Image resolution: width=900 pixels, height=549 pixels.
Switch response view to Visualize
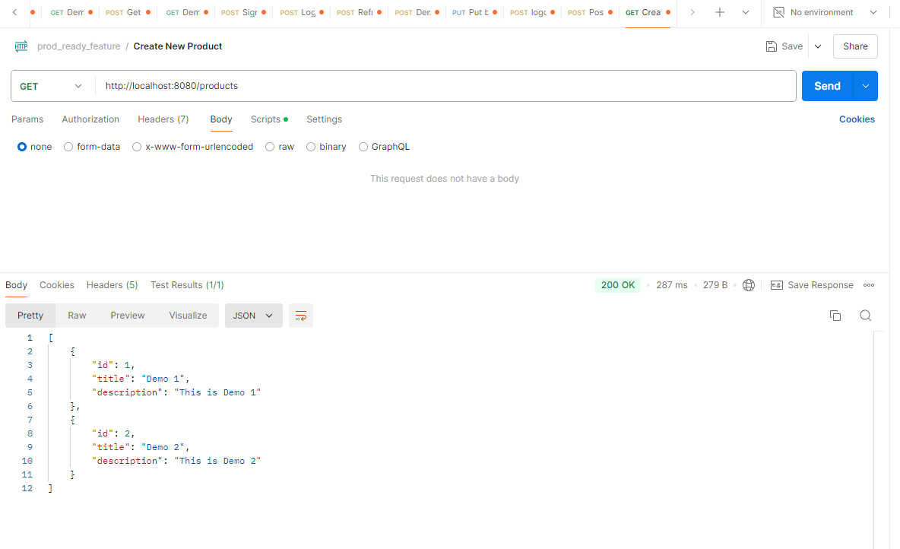188,316
